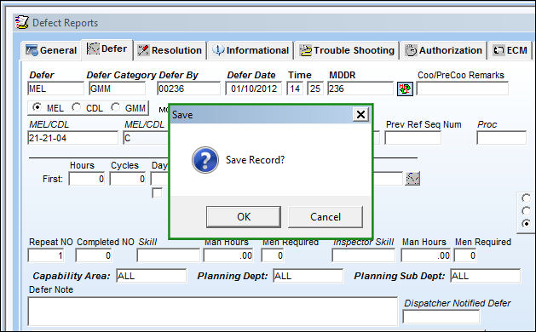Click the MDDR lookup icon button
Viewport: 536px width, 332px height.
(x=405, y=89)
